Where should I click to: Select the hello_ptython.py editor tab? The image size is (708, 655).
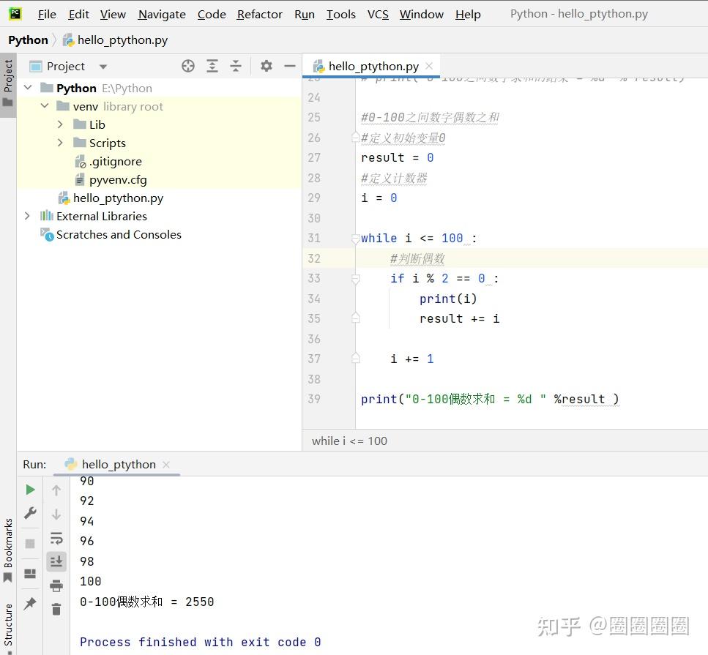372,65
